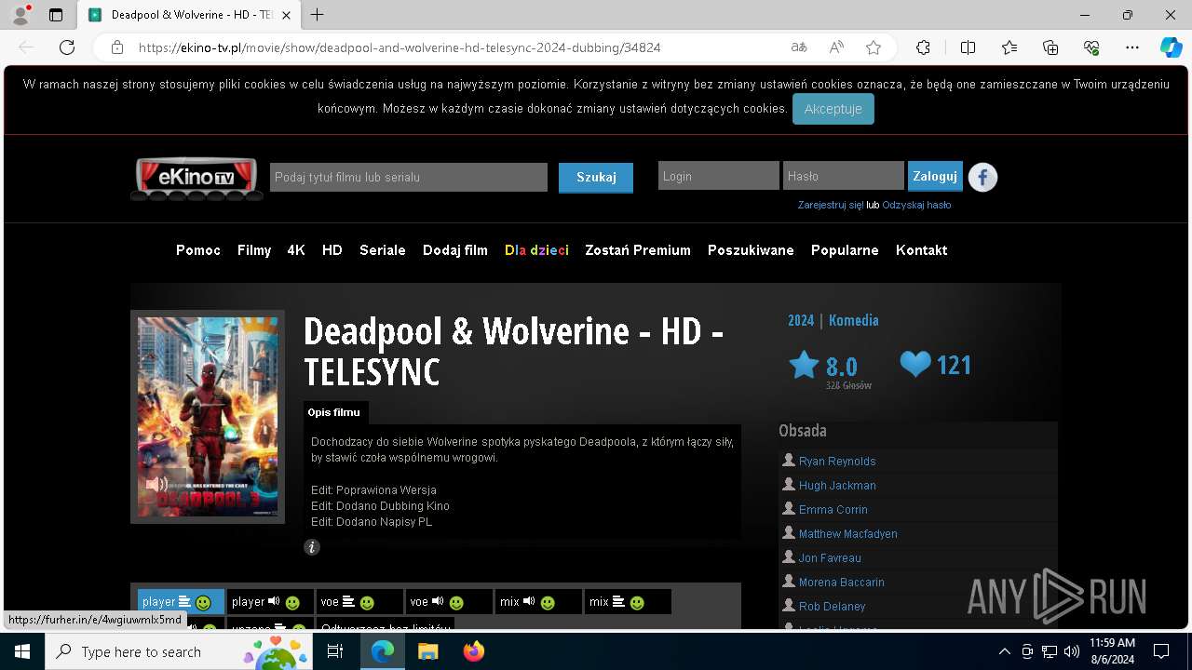Open the tab actions menu icon
The image size is (1192, 670).
coord(56,15)
